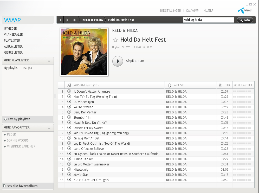This screenshot has width=259, height=193.
Task: Toggle favorite star for Hold Da Helt Fest
Action: (x=115, y=40)
